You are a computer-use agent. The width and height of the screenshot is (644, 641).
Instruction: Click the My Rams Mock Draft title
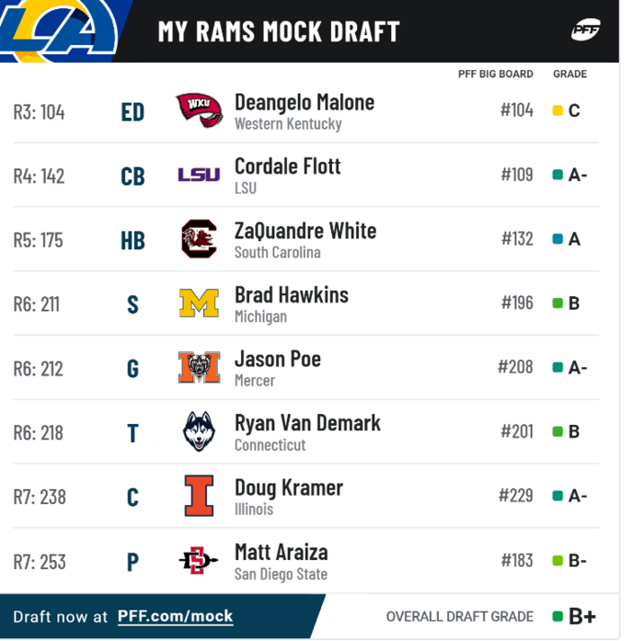(279, 31)
